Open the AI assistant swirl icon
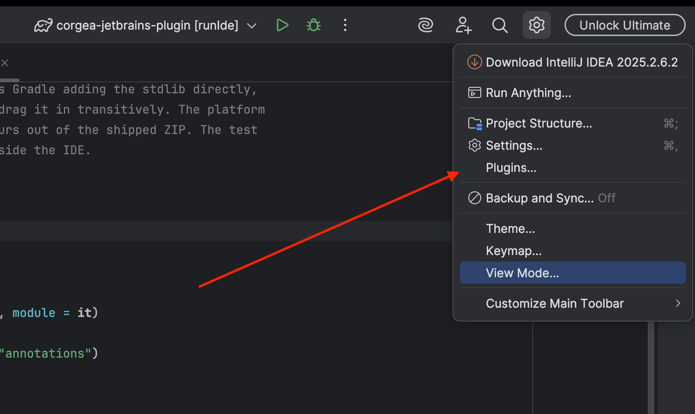 (426, 25)
